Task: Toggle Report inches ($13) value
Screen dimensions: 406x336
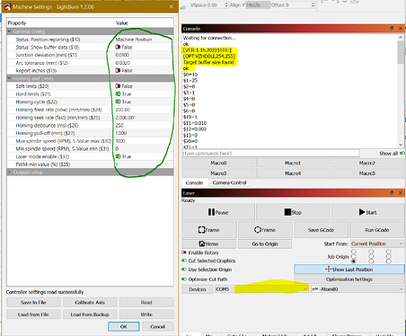Action: (118, 70)
